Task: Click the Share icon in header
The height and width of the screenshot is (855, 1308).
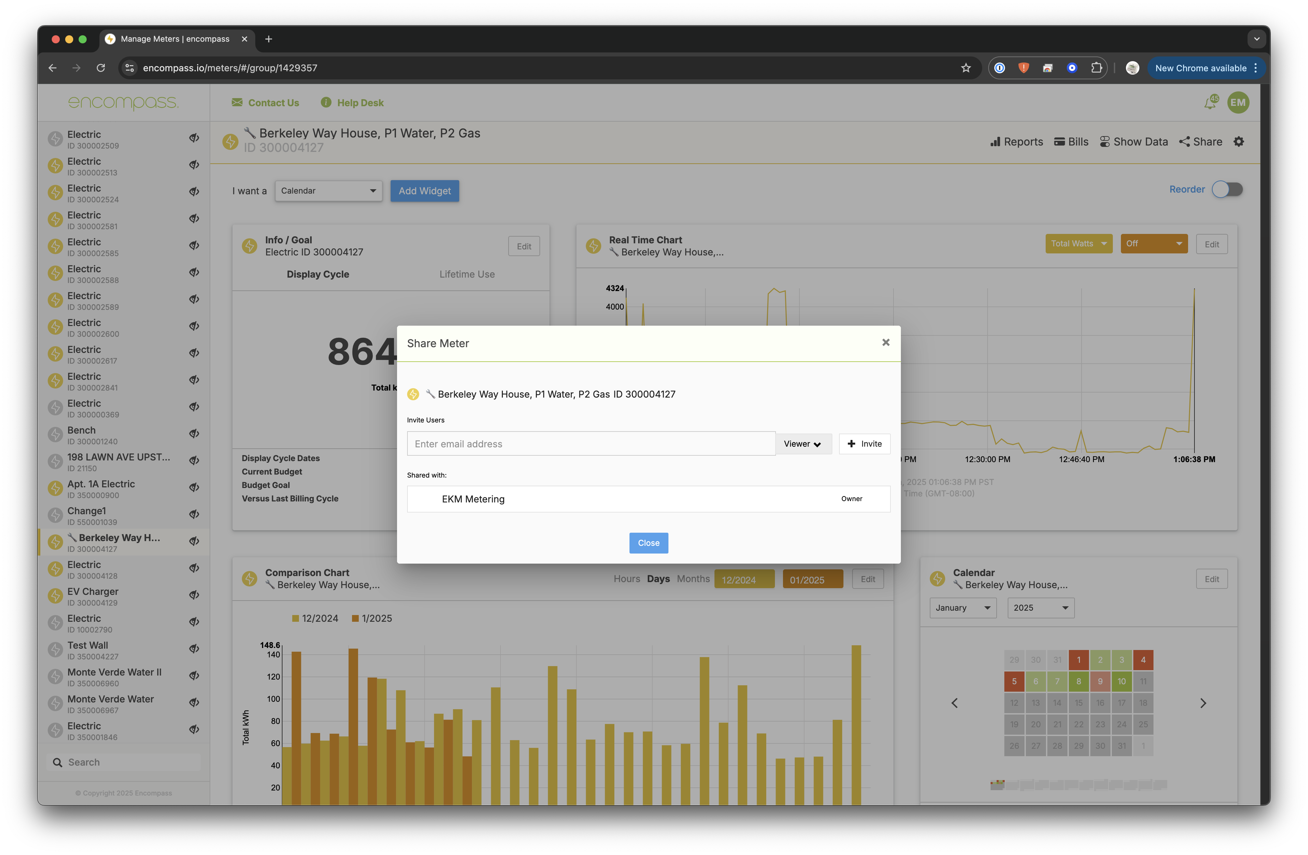Action: (1200, 142)
